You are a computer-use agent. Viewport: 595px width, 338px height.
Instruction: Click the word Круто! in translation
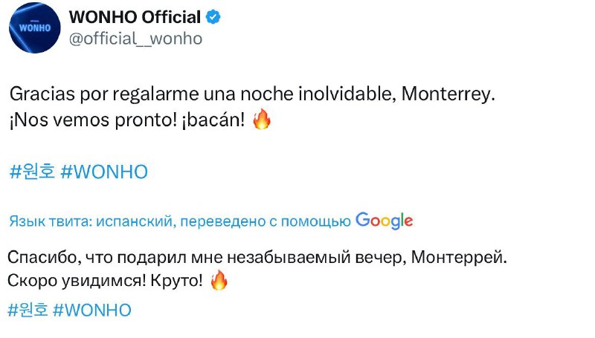pos(177,281)
